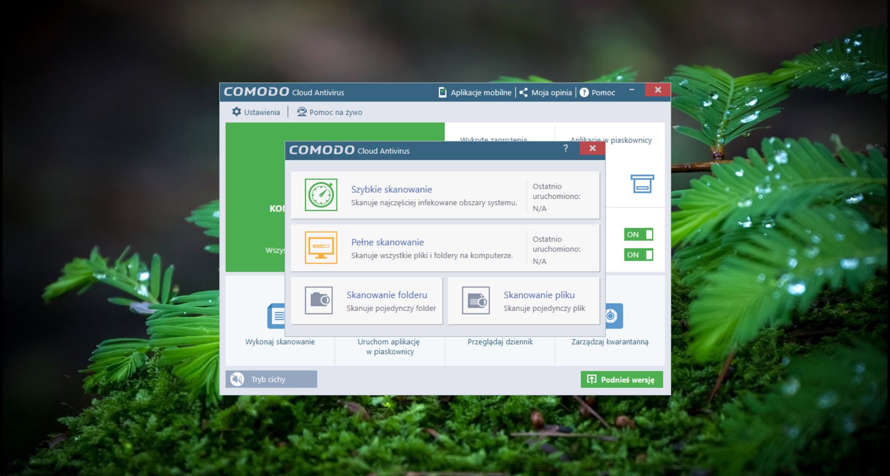Click "Skanuje pojedynczy plik" description
The image size is (890, 476).
(544, 308)
